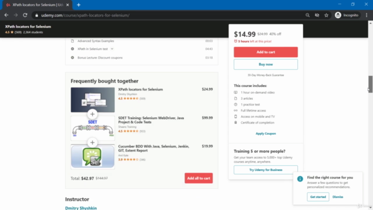Image resolution: width=373 pixels, height=210 pixels.
Task: Click Get started in recommendation popup
Action: pos(318,197)
